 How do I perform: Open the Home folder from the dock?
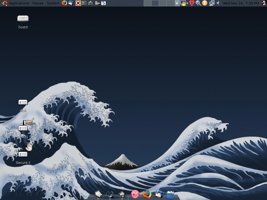[x=122, y=194]
